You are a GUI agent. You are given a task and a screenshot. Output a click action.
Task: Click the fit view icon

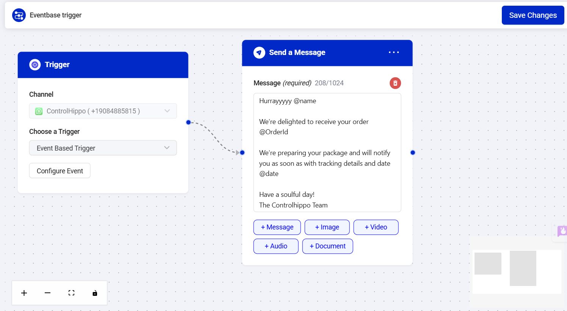click(x=71, y=293)
